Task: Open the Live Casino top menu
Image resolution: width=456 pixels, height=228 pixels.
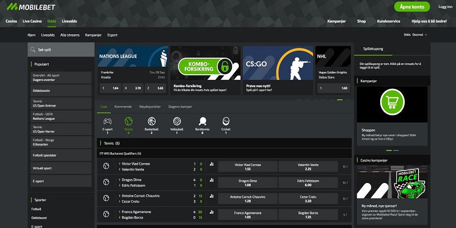Action: [32, 21]
